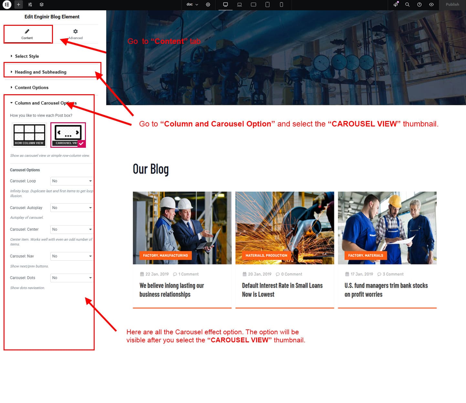Open the Carousel: Autoplay dropdown

(72, 208)
